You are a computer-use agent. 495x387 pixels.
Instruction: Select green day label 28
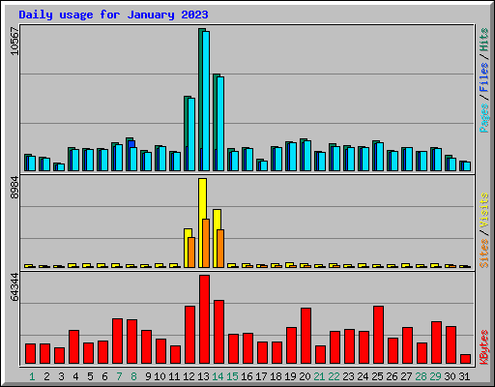click(x=421, y=376)
